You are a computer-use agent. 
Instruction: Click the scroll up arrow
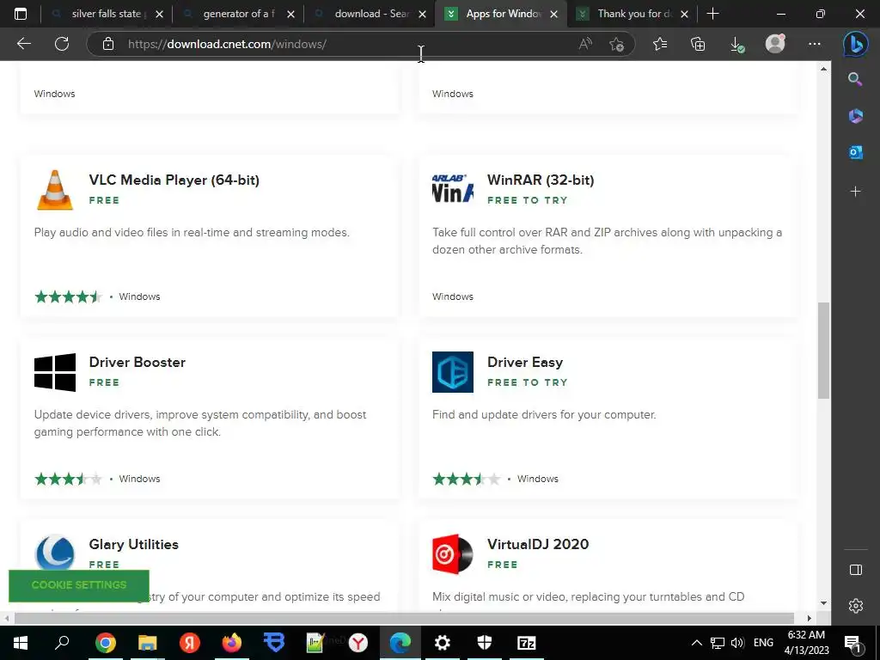coord(823,69)
